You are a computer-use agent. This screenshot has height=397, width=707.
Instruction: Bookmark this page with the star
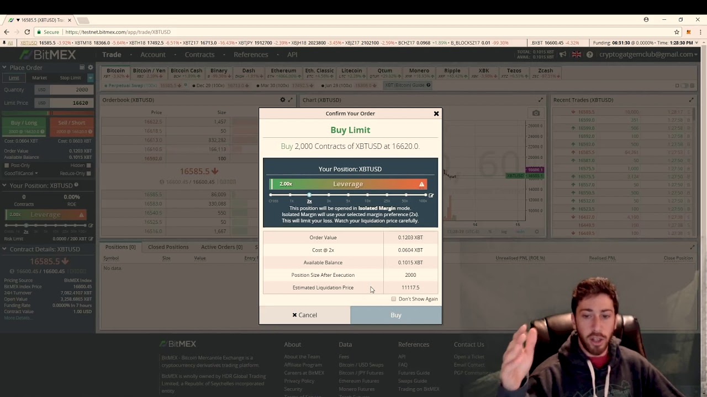click(677, 32)
